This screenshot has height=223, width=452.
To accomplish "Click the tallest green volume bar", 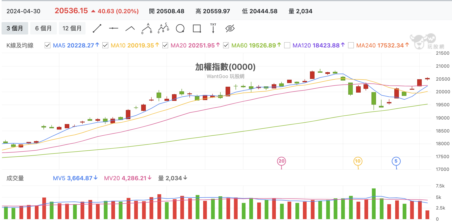I will tap(374, 204).
